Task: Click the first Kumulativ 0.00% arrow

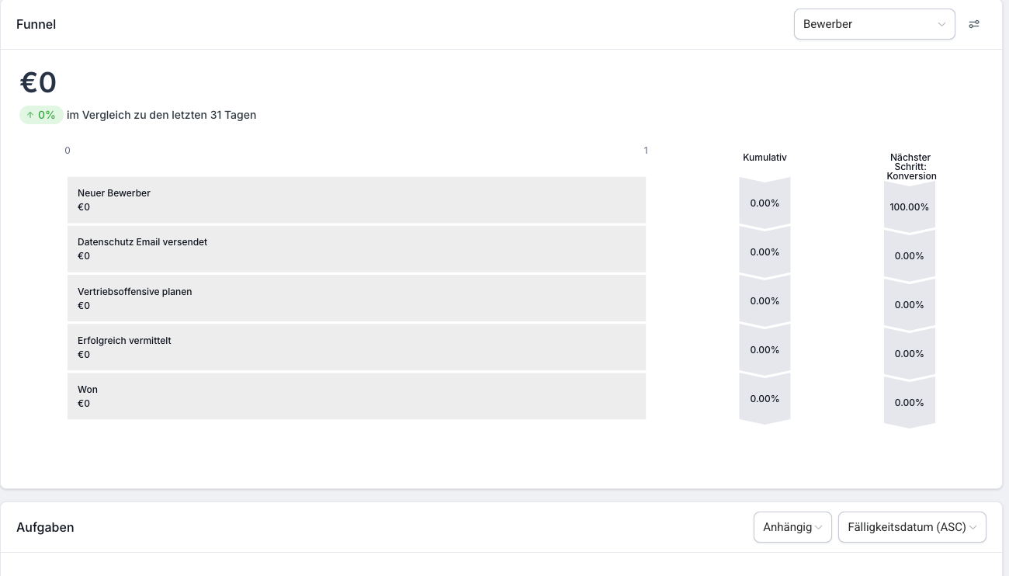Action: click(765, 203)
